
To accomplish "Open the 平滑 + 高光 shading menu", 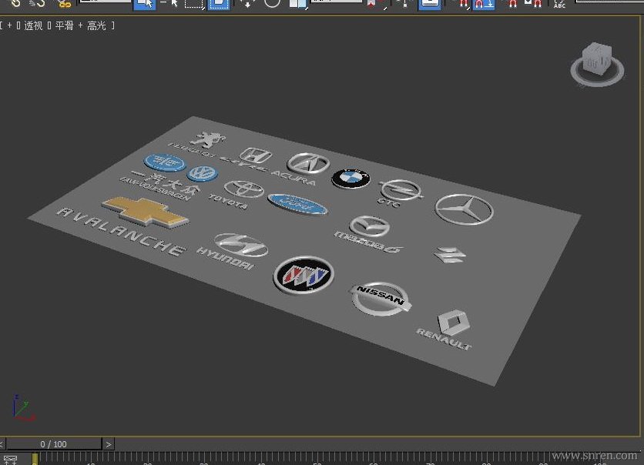I will coord(79,26).
